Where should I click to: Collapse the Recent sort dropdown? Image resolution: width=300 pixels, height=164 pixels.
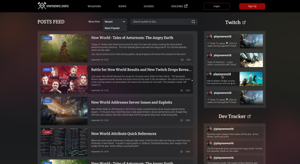(115, 22)
